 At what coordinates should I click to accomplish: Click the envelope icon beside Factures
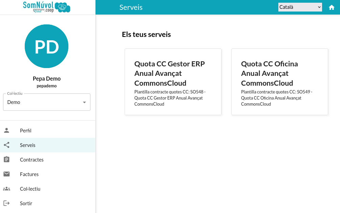(x=6, y=174)
